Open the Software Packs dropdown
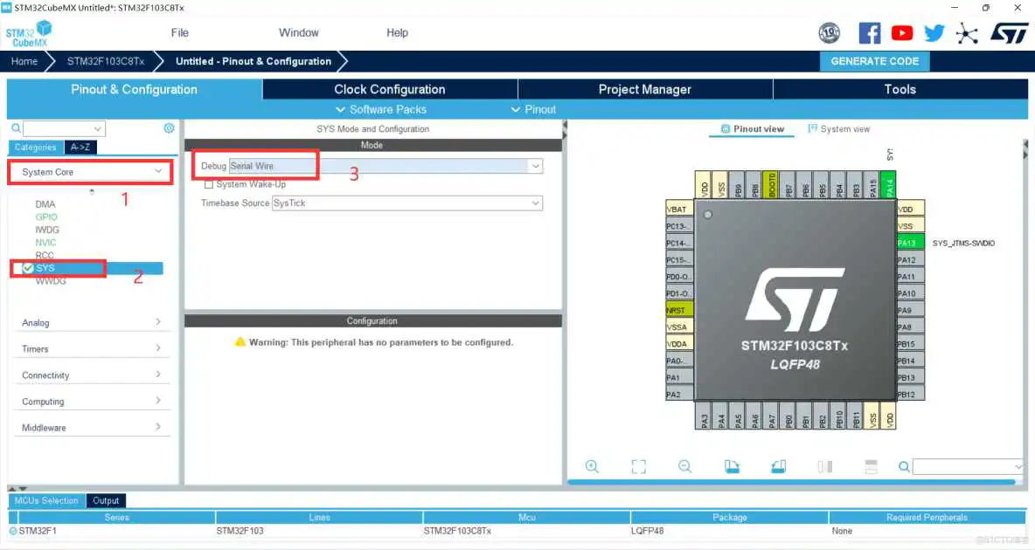This screenshot has height=550, width=1035. (381, 109)
